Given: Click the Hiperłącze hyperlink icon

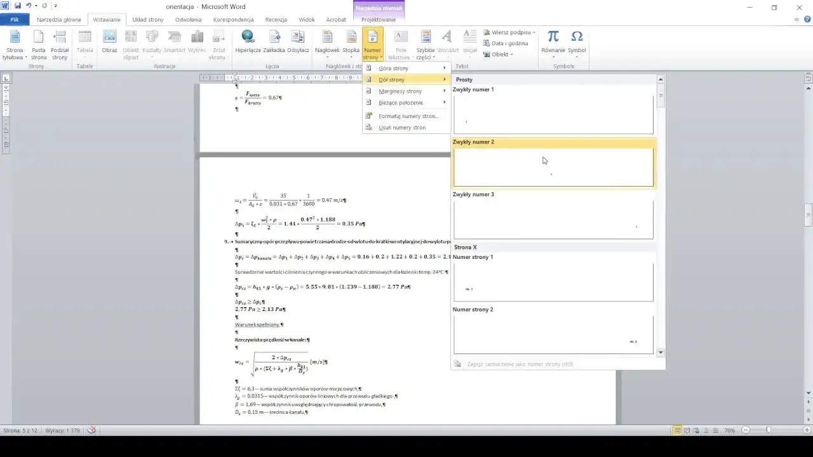Looking at the screenshot, I should [x=248, y=41].
